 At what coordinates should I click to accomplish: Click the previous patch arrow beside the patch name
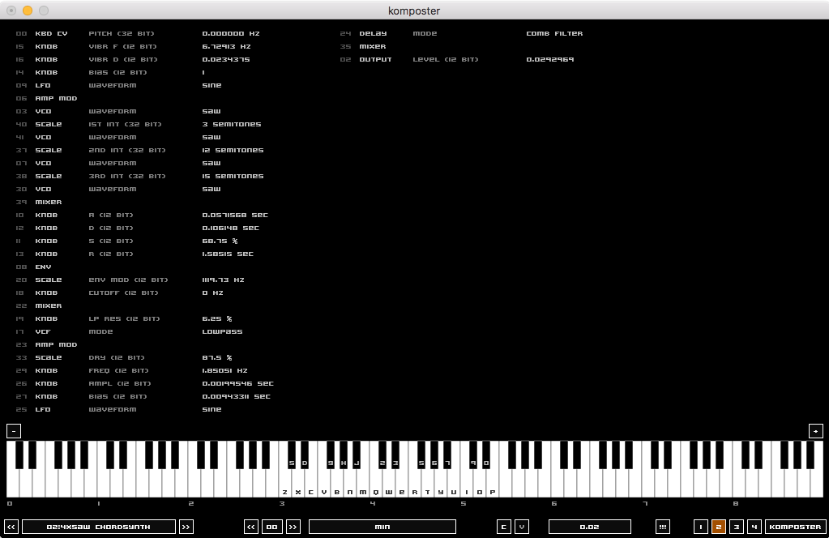[x=11, y=527]
